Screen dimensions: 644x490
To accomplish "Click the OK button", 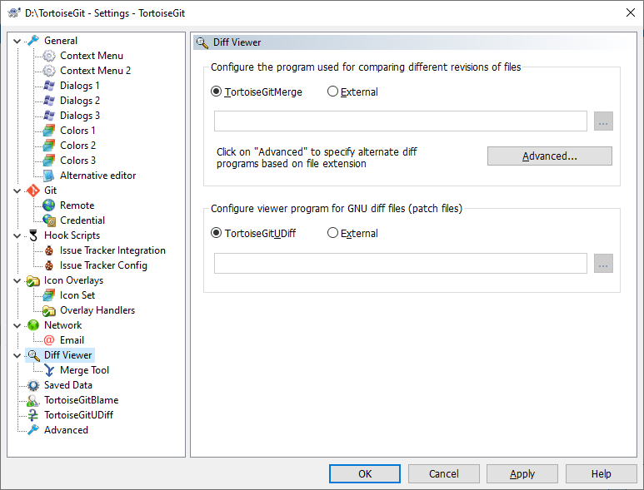I will [x=365, y=473].
